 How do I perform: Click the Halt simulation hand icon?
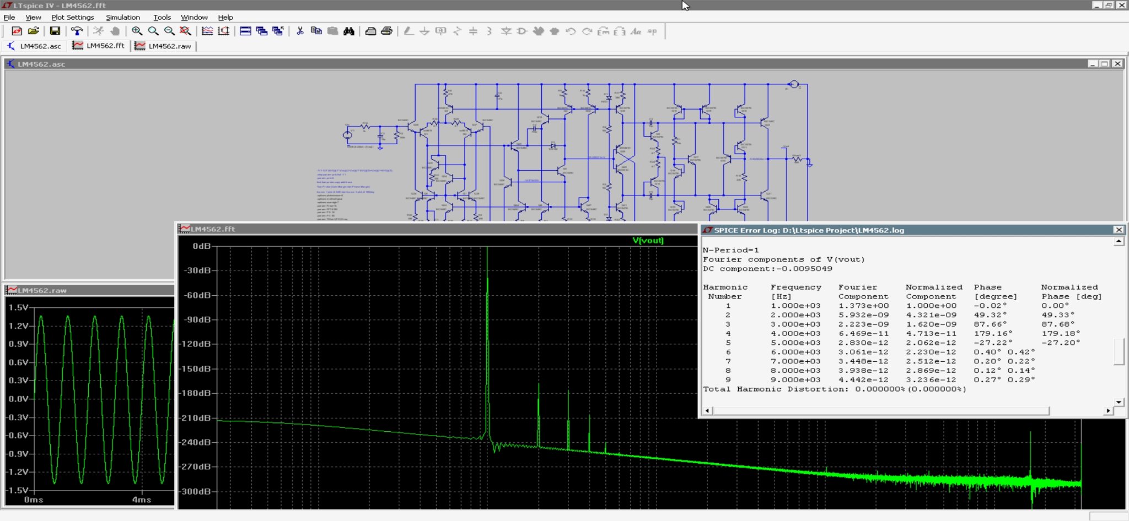(x=115, y=31)
